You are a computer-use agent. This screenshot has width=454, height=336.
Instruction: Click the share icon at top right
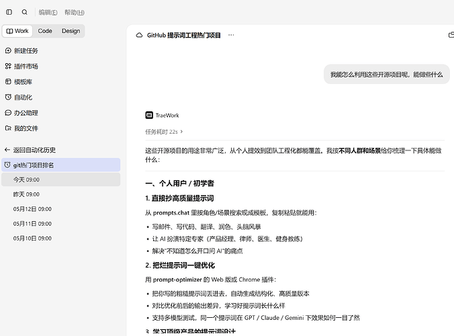(x=451, y=35)
